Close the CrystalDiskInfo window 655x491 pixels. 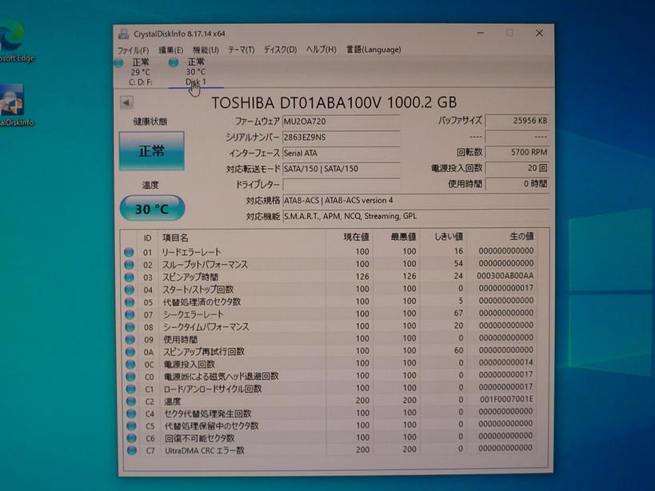(x=539, y=33)
